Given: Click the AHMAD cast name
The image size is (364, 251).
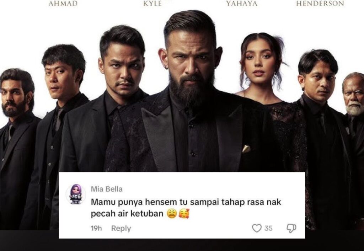Looking at the screenshot, I should pos(63,4).
